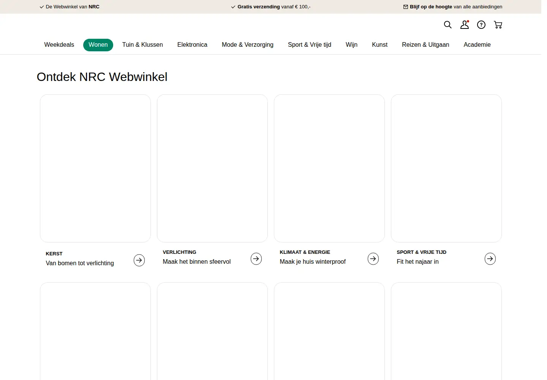Navigate to Sport & Vrije tijd menu
The image size is (547, 380).
310,45
